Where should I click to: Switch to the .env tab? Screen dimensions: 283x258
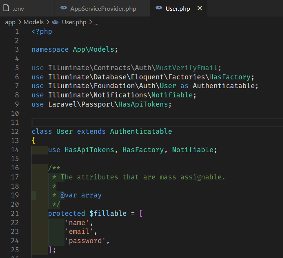point(27,8)
